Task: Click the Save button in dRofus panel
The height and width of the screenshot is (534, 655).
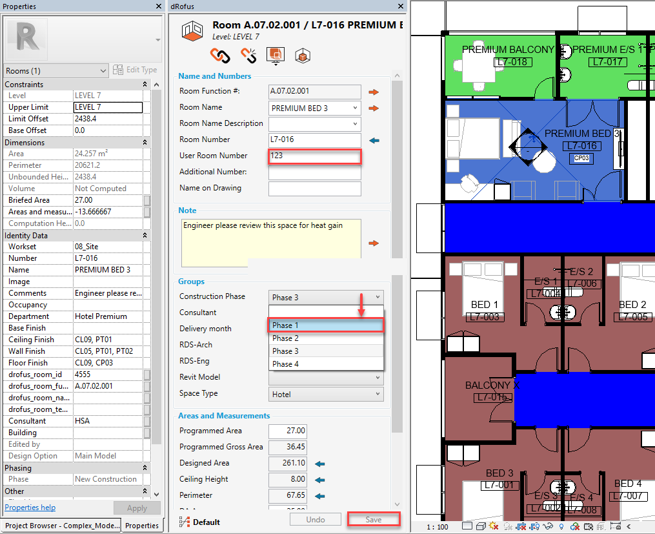Action: point(374,520)
